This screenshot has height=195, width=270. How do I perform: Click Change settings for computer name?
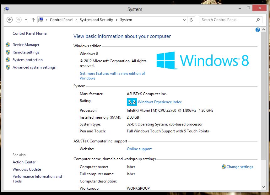(x=240, y=167)
